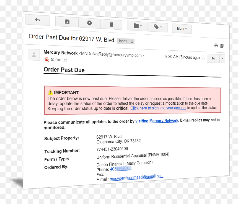Screen dimensions: 238x204
Task: Click macygemisonmaecj@gmail.com email link
Action: pos(136,177)
